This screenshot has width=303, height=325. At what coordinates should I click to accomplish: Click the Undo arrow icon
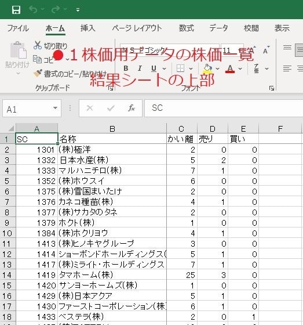pos(33,9)
